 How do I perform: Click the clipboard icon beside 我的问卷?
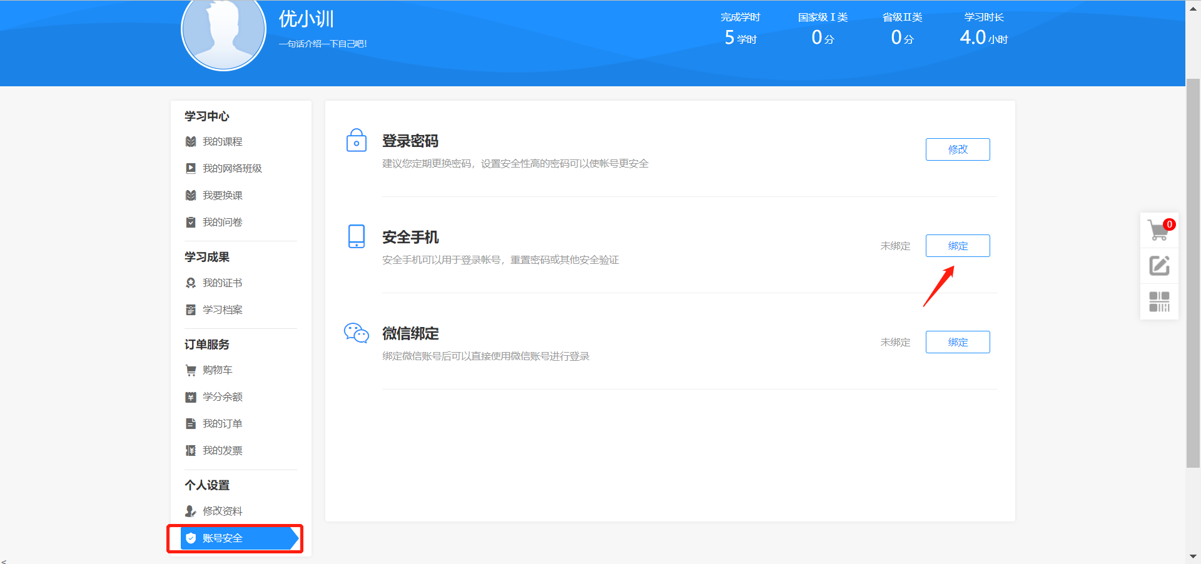(x=191, y=223)
